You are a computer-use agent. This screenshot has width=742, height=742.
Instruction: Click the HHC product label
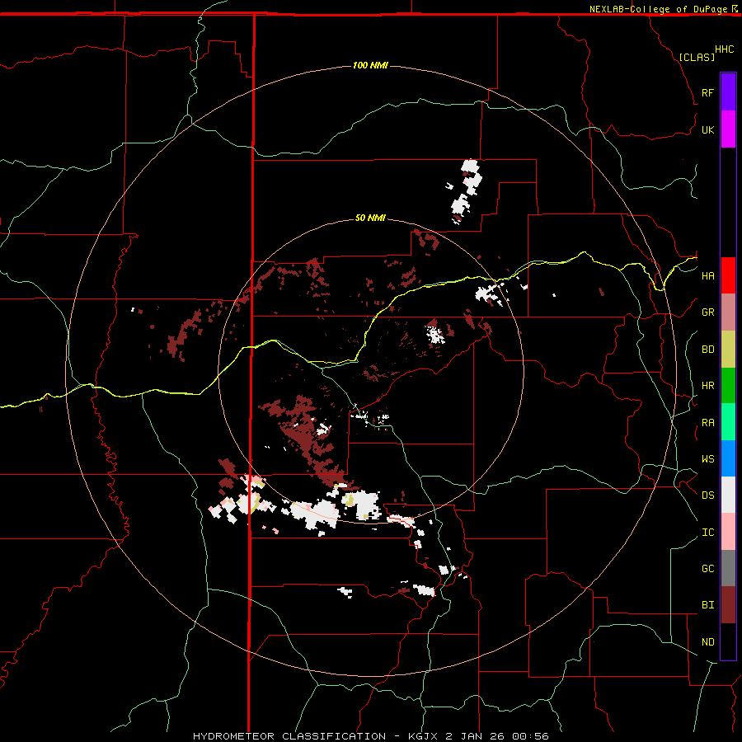(x=724, y=49)
